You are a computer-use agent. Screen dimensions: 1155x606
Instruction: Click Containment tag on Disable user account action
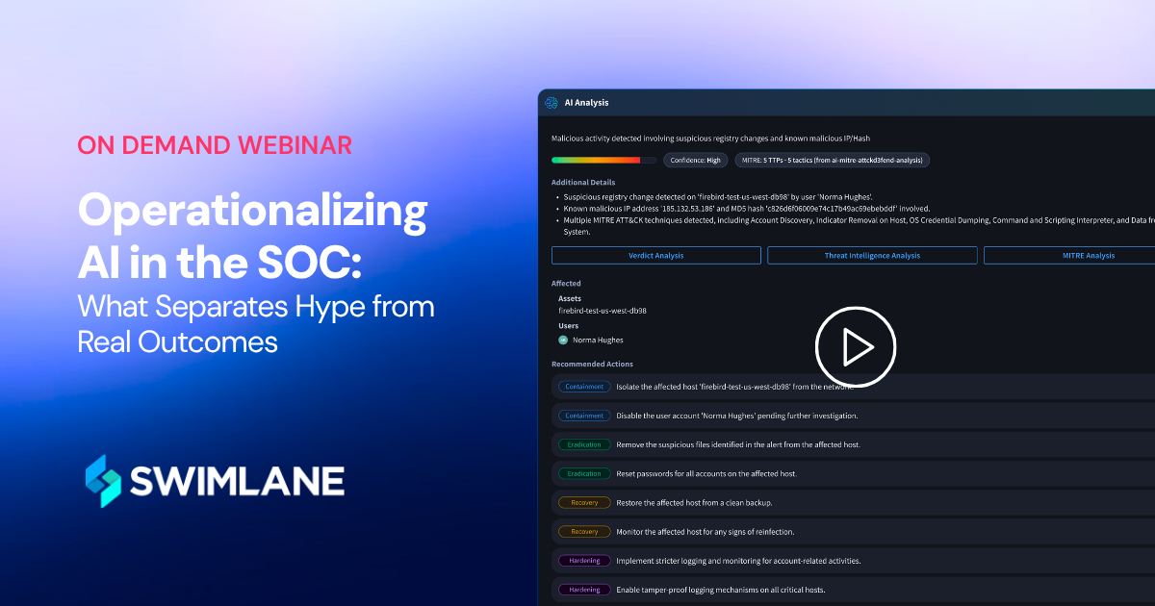point(584,416)
